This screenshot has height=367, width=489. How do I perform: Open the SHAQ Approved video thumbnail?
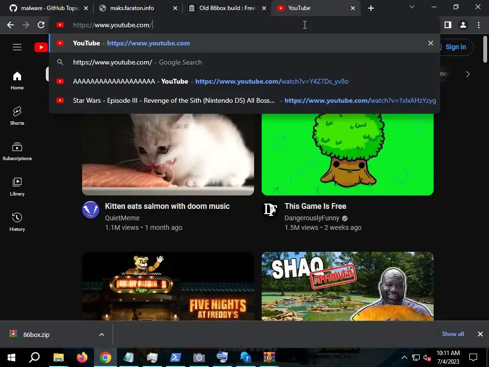coord(348,286)
